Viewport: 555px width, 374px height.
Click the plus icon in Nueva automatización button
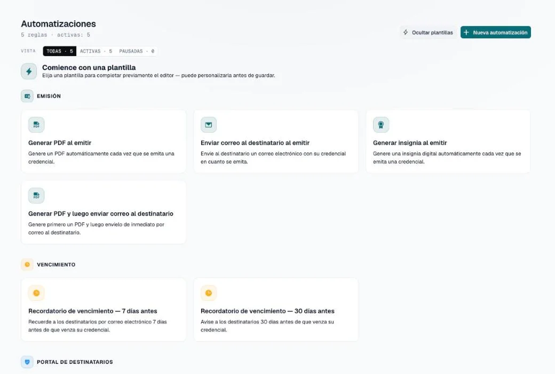coord(466,32)
